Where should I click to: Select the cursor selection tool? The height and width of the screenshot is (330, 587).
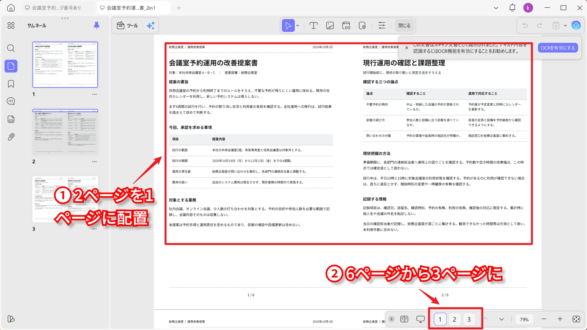[x=288, y=25]
